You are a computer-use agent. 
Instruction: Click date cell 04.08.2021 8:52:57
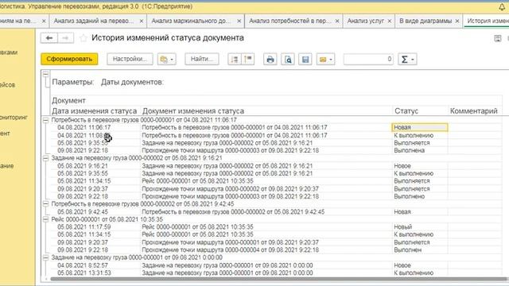click(83, 265)
